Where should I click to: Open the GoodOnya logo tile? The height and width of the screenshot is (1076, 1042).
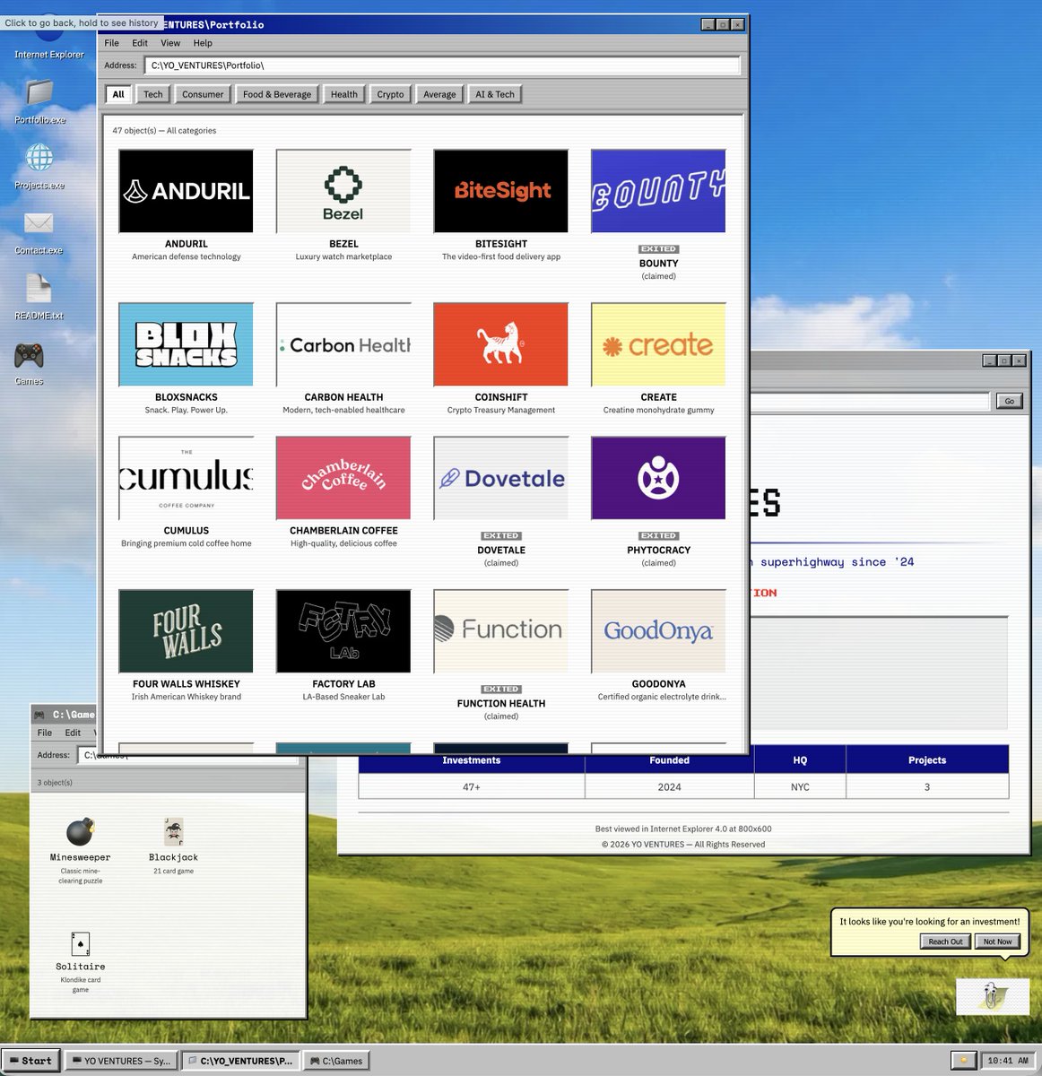point(658,631)
